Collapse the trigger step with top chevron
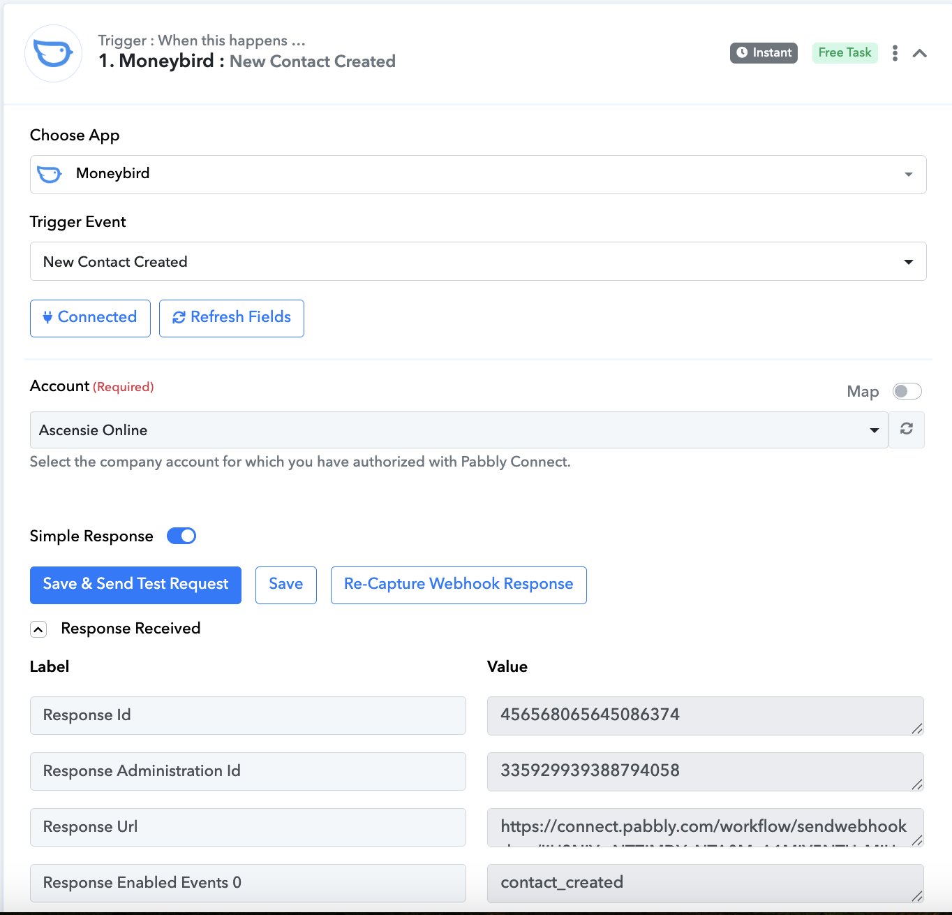The image size is (952, 915). point(920,53)
